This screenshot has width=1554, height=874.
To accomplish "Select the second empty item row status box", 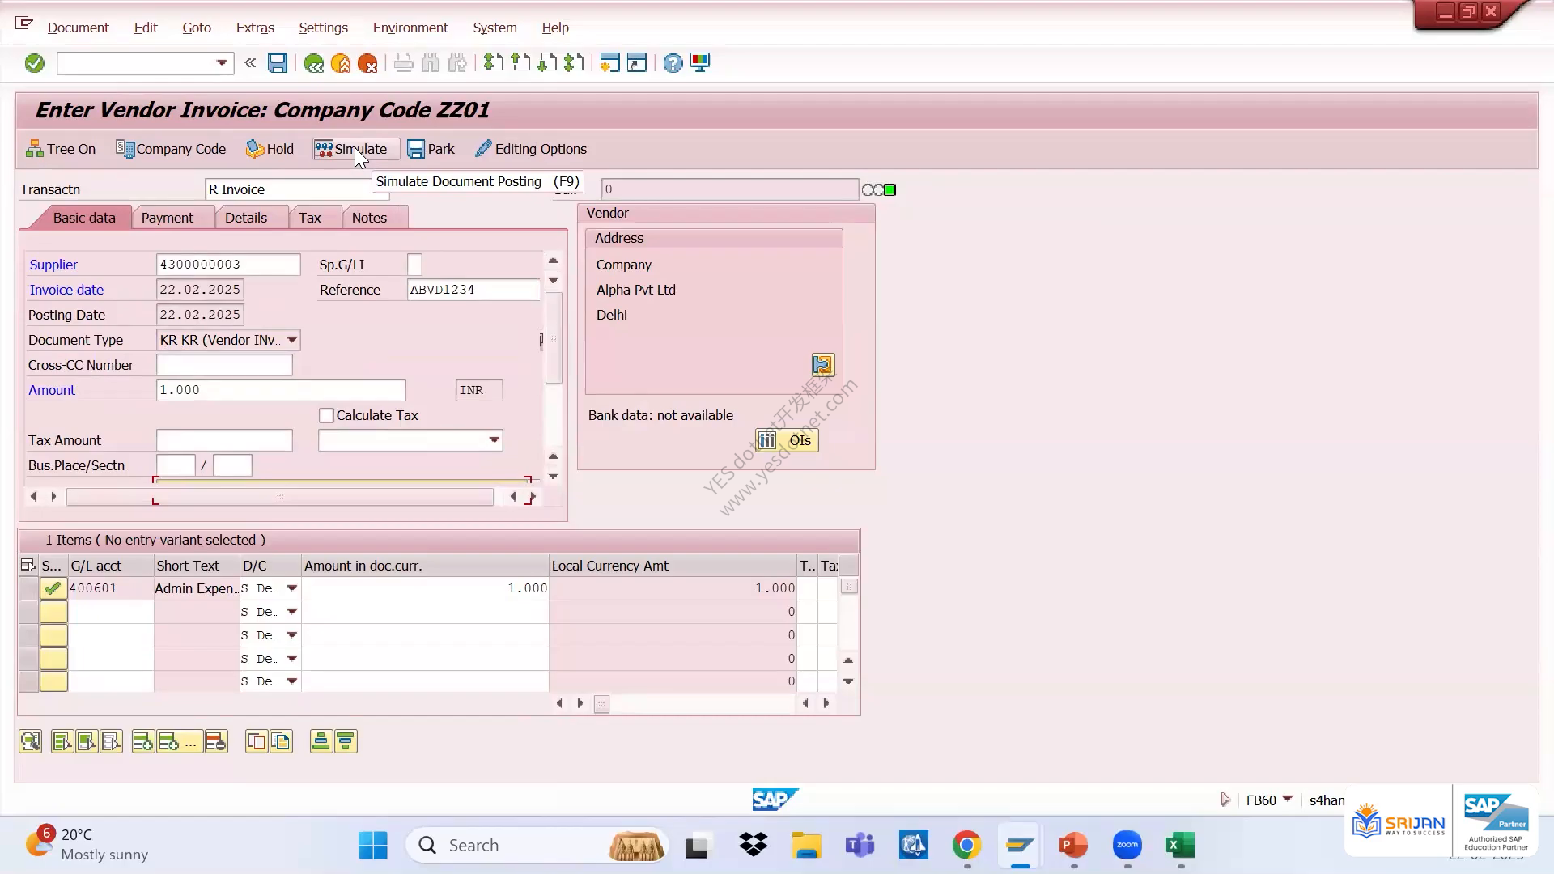I will [53, 635].
